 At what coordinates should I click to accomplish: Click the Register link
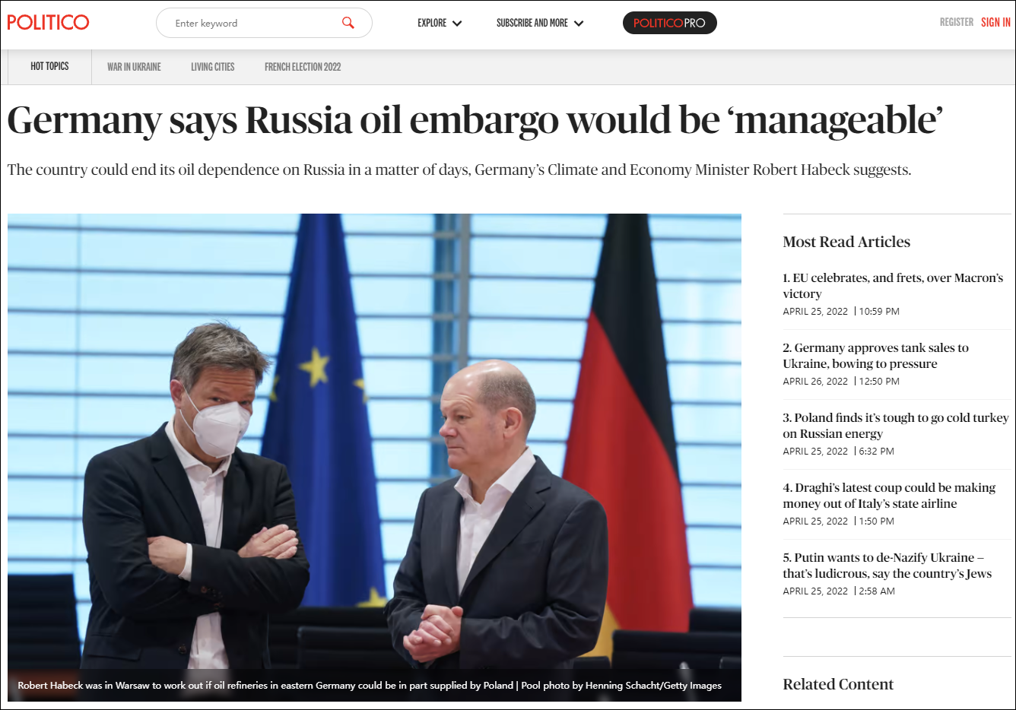pos(957,22)
